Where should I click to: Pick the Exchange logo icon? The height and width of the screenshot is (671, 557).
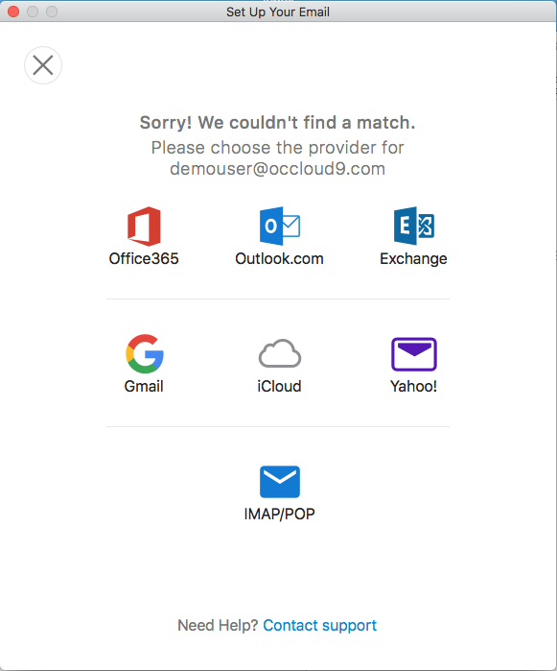pyautogui.click(x=414, y=226)
